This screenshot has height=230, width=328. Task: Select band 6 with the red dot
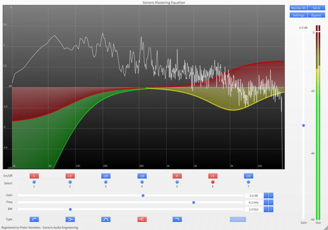213,182
